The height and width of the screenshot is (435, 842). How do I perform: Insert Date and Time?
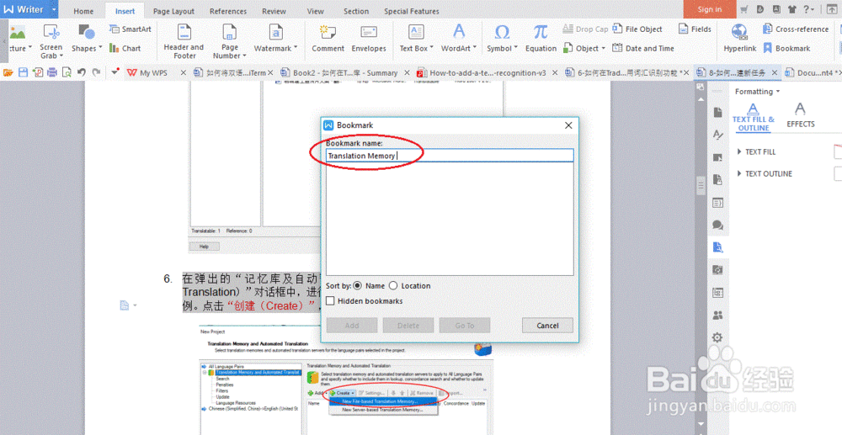point(643,48)
